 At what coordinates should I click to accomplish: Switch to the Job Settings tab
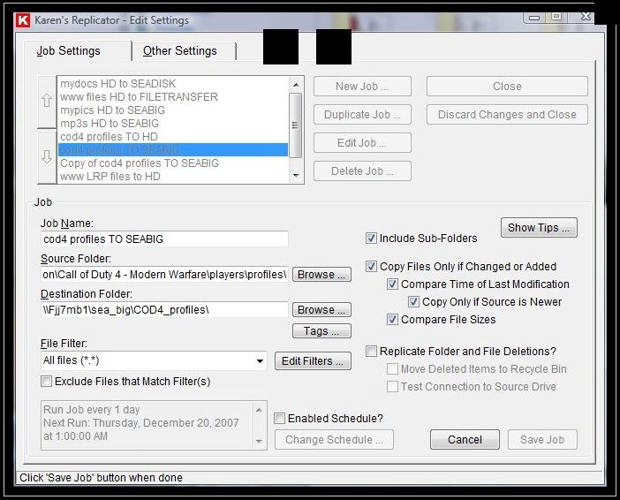click(x=68, y=51)
